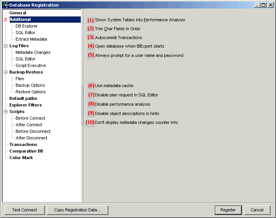Select the Backup/Restore section label

click(26, 72)
